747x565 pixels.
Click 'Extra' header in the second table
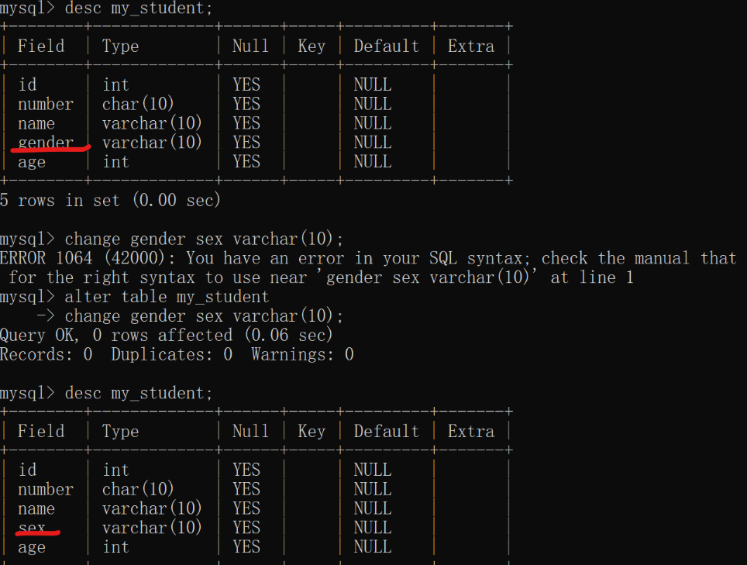[471, 432]
